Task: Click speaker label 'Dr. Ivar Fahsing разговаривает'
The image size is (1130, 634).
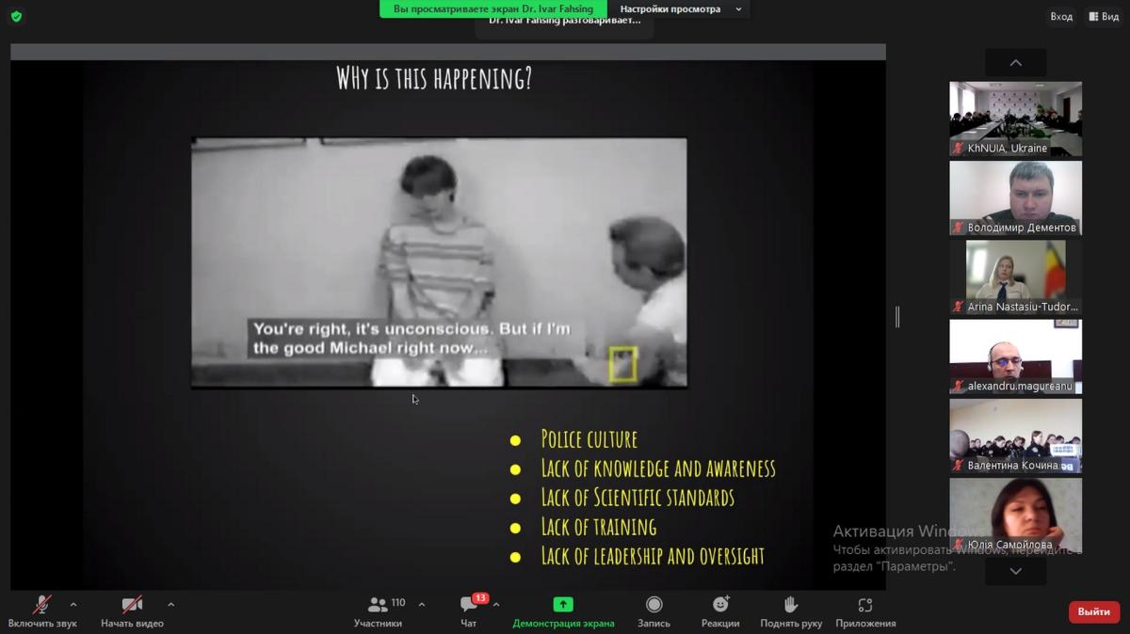Action: 564,21
